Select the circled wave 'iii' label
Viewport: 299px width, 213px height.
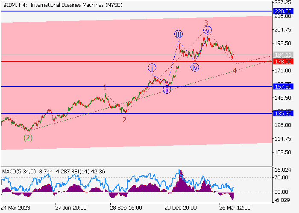tap(179, 34)
